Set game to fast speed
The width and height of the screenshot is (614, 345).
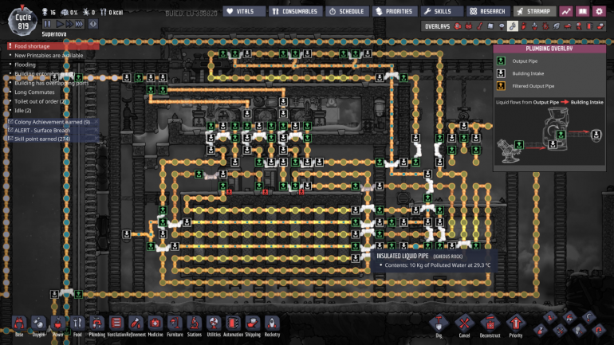coord(69,24)
